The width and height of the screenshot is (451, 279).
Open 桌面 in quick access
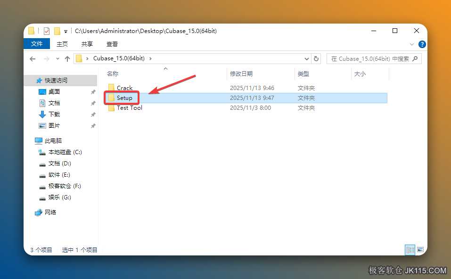click(x=54, y=91)
